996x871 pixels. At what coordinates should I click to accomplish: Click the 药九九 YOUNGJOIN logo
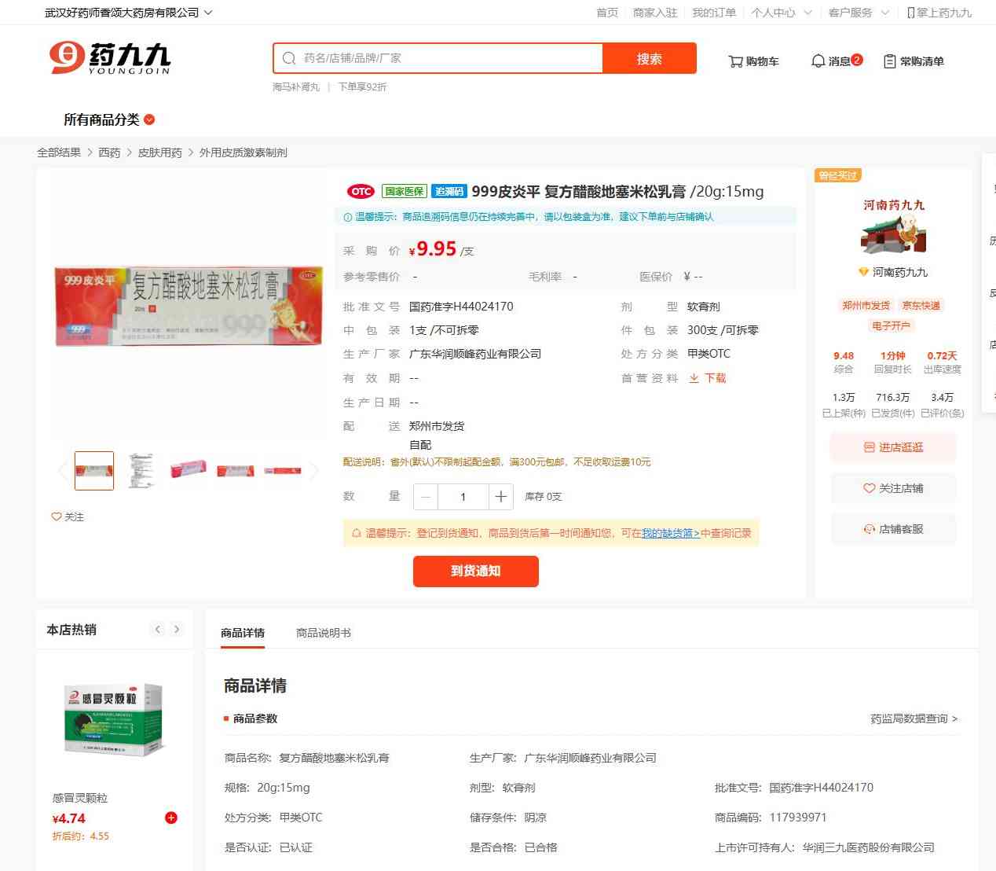coord(109,58)
